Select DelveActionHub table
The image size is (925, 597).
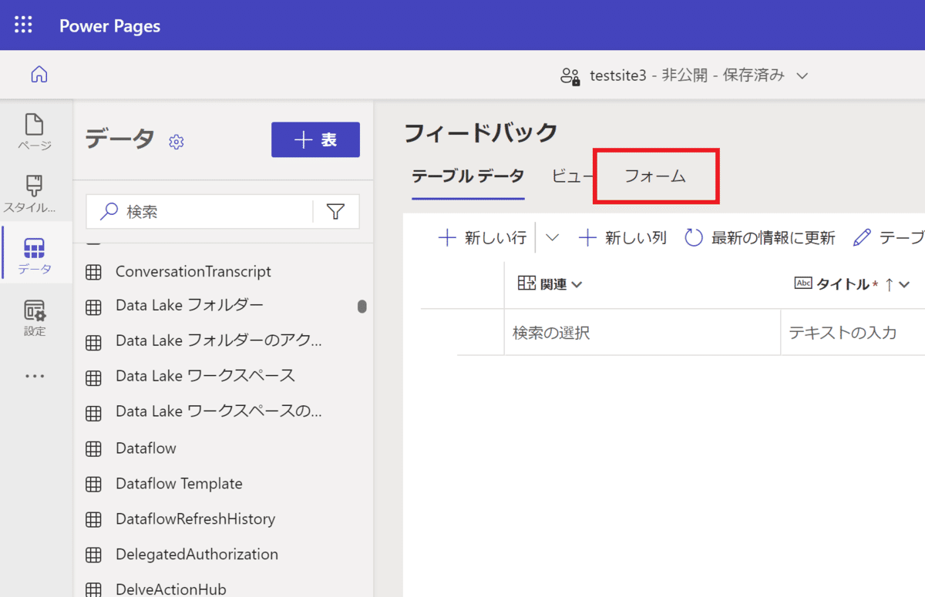pos(171,589)
